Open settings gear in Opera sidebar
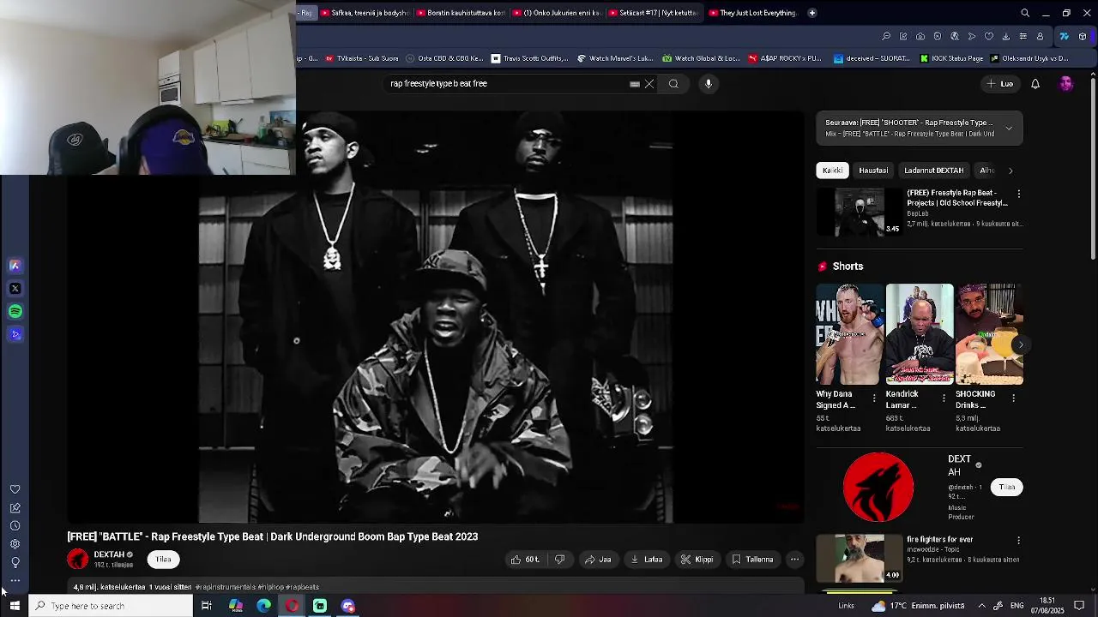This screenshot has width=1098, height=617. coord(15,544)
